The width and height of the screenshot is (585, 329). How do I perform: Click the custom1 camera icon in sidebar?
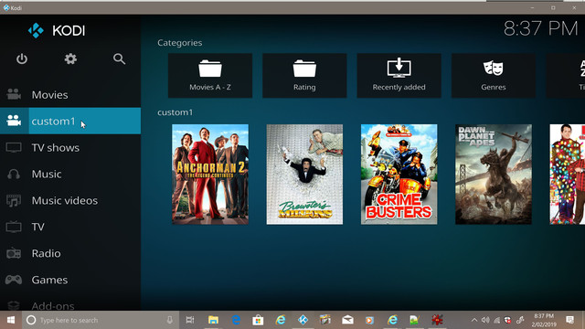click(x=14, y=121)
